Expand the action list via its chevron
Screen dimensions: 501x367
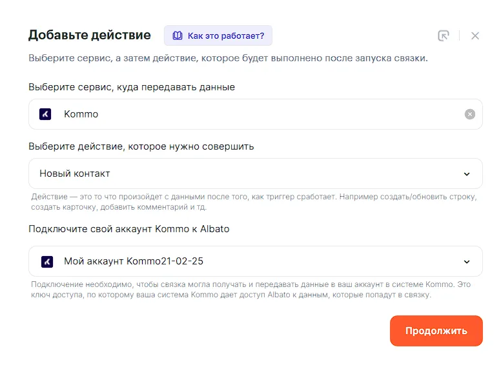tap(467, 174)
